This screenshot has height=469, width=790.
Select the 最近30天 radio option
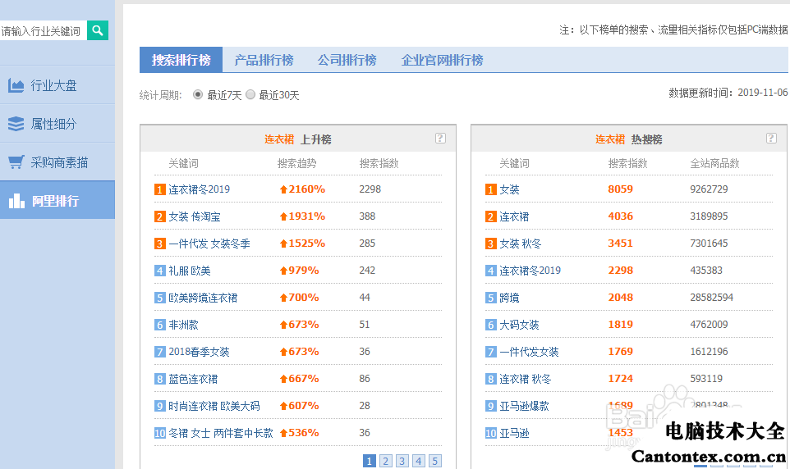(x=250, y=95)
